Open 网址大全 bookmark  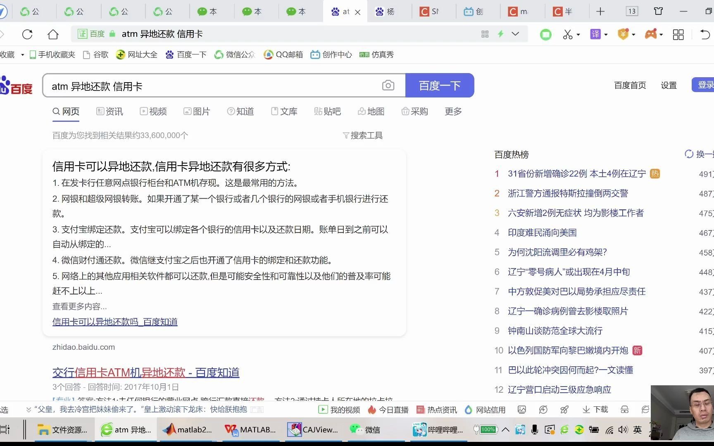[137, 55]
